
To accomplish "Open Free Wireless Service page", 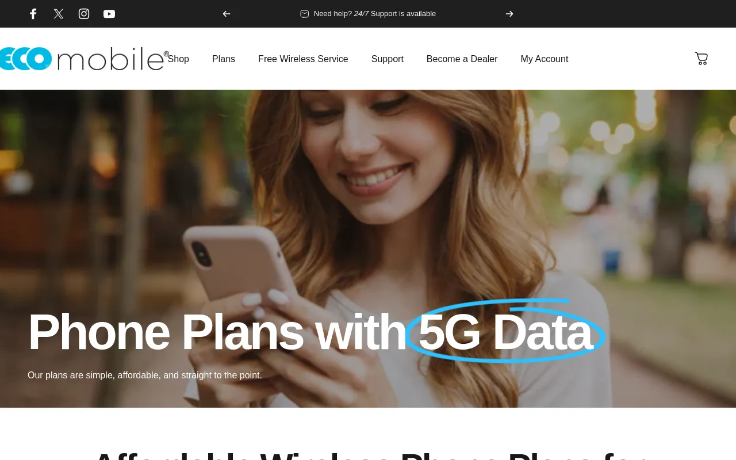I will tap(303, 59).
